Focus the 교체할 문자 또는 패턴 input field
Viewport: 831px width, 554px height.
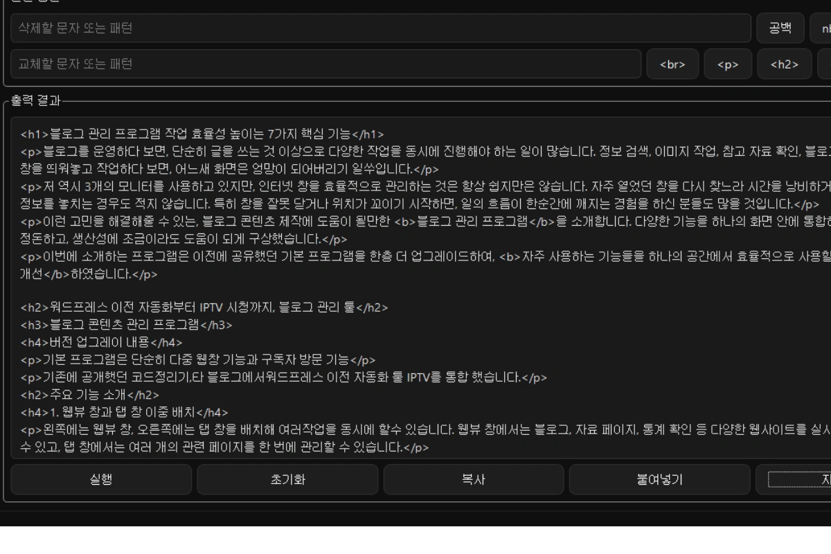[x=325, y=64]
